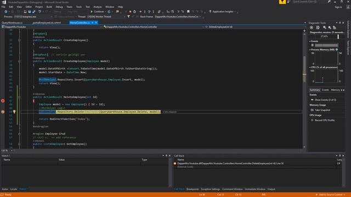Click the Step Into arrow icon
This screenshot has width=351, height=197.
[x=145, y=11]
